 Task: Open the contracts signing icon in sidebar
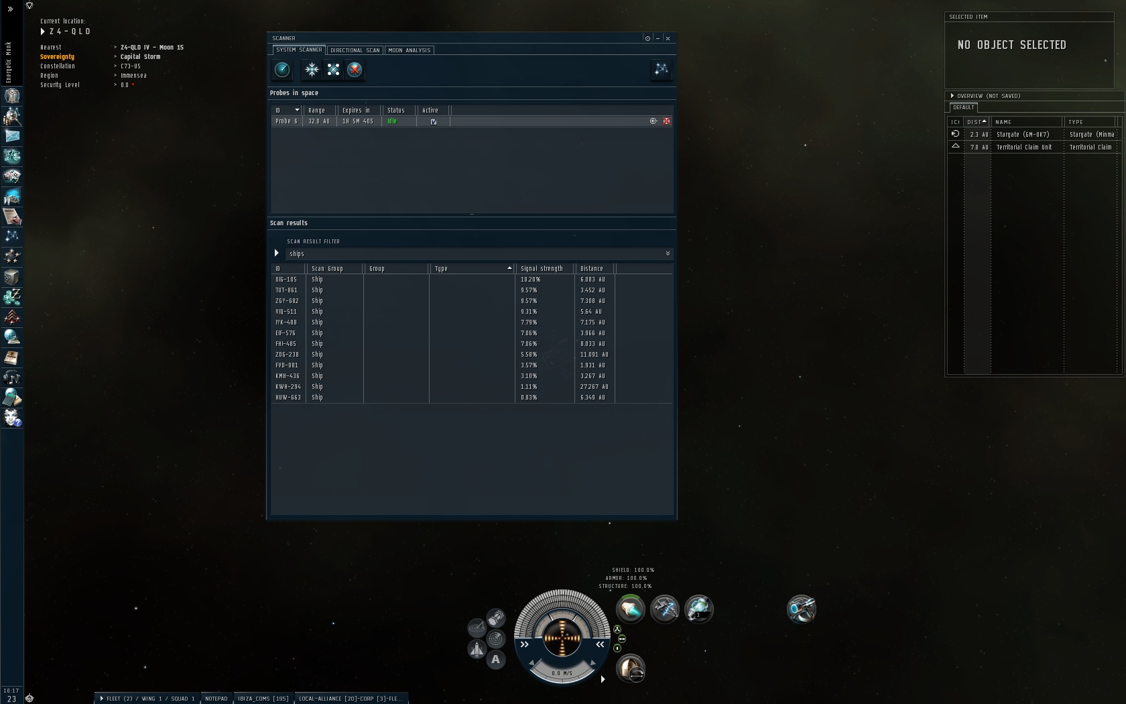tap(12, 217)
